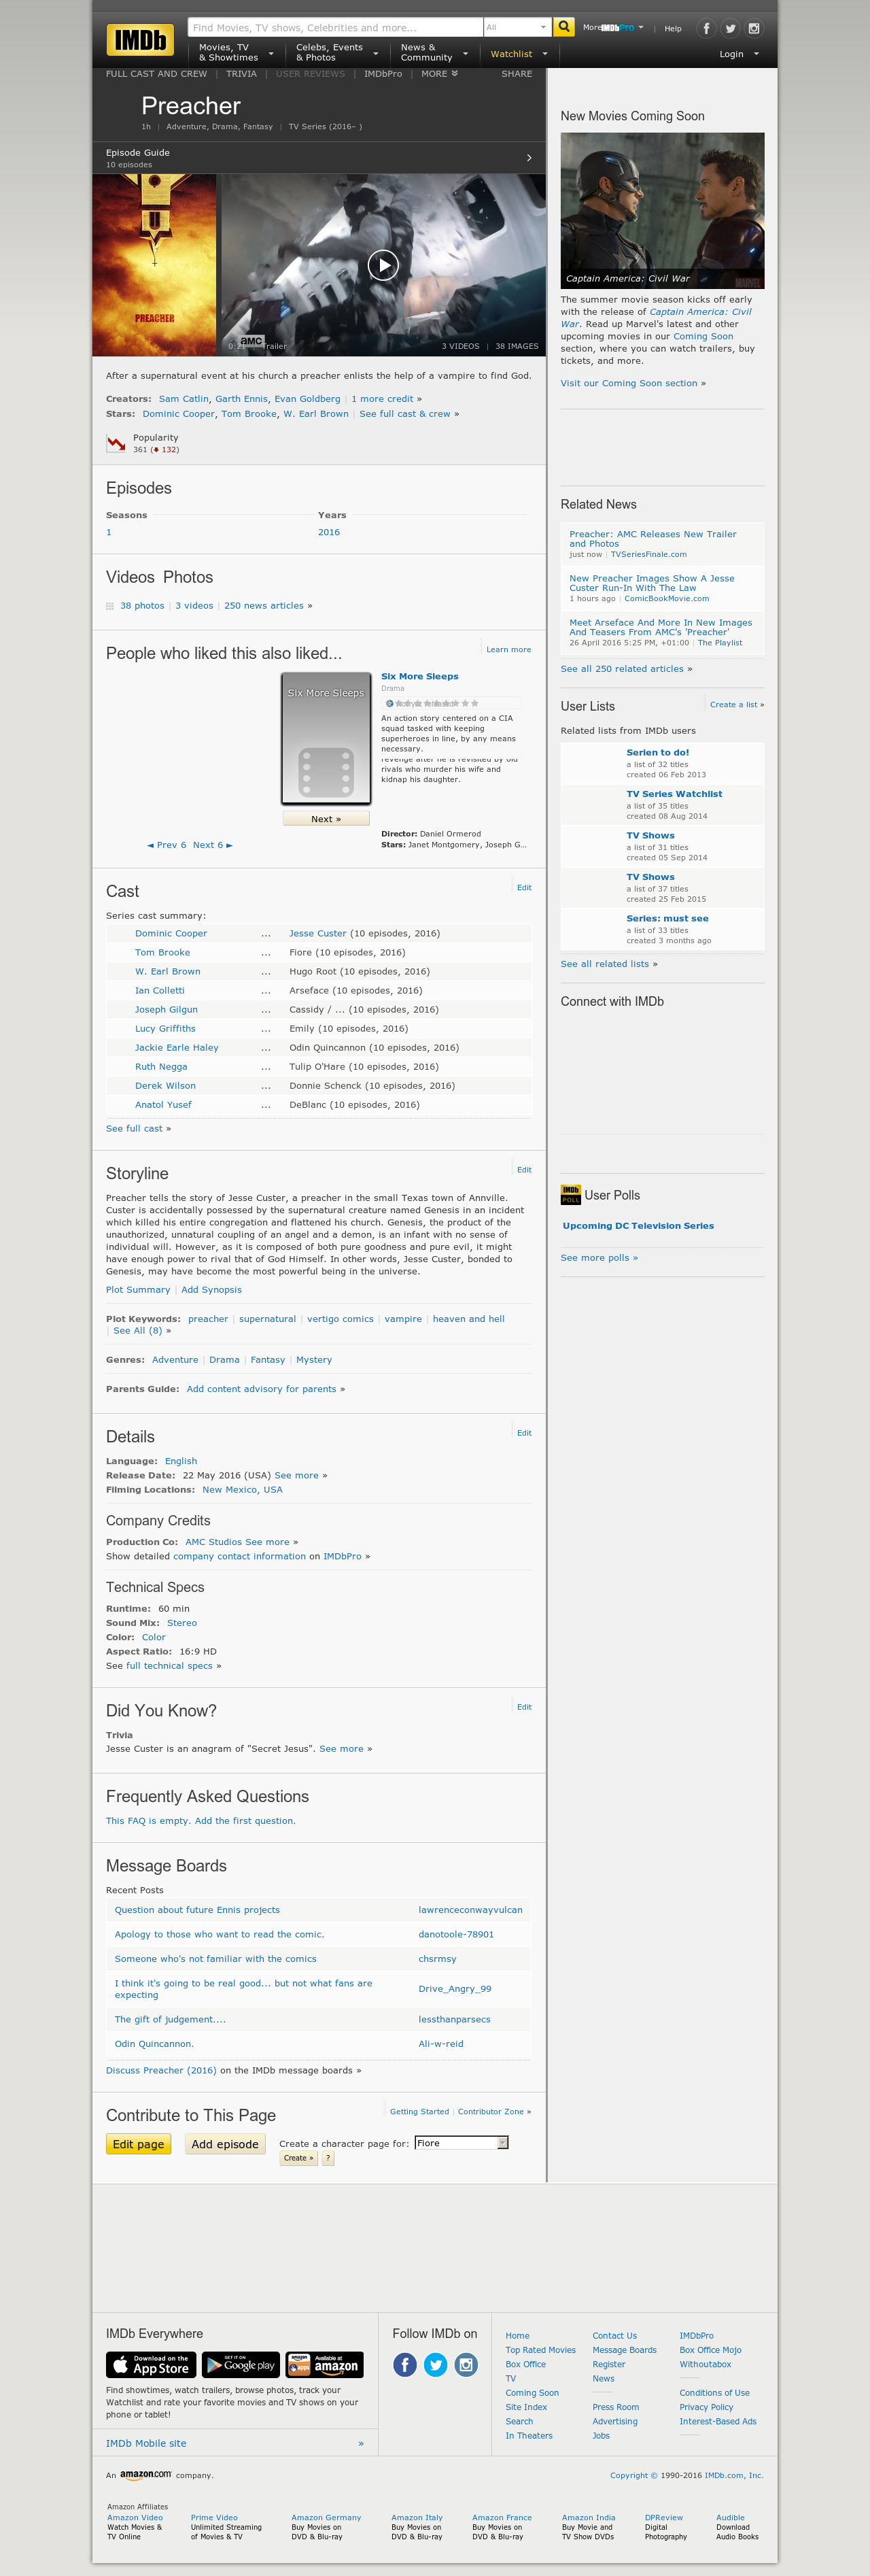
Task: Open the Google Play download badge
Action: [241, 2365]
